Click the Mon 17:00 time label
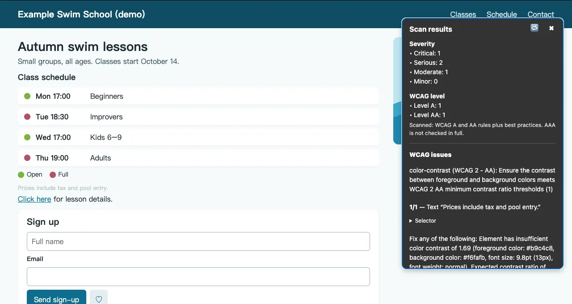Viewport: 572px width, 304px height. point(53,96)
